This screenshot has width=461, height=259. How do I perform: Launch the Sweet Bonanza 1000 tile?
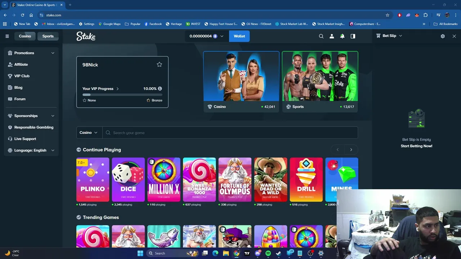pyautogui.click(x=199, y=180)
